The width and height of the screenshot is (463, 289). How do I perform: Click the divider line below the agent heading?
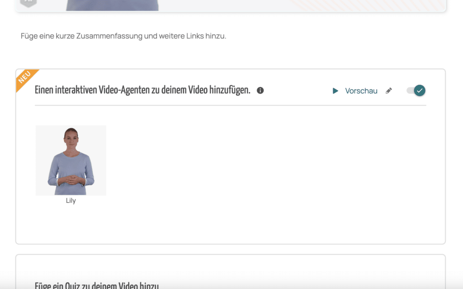(231, 105)
